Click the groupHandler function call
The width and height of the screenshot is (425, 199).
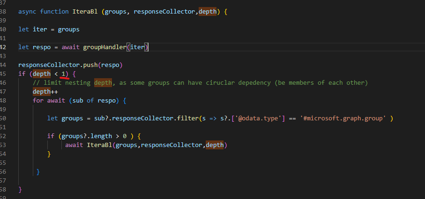(104, 47)
